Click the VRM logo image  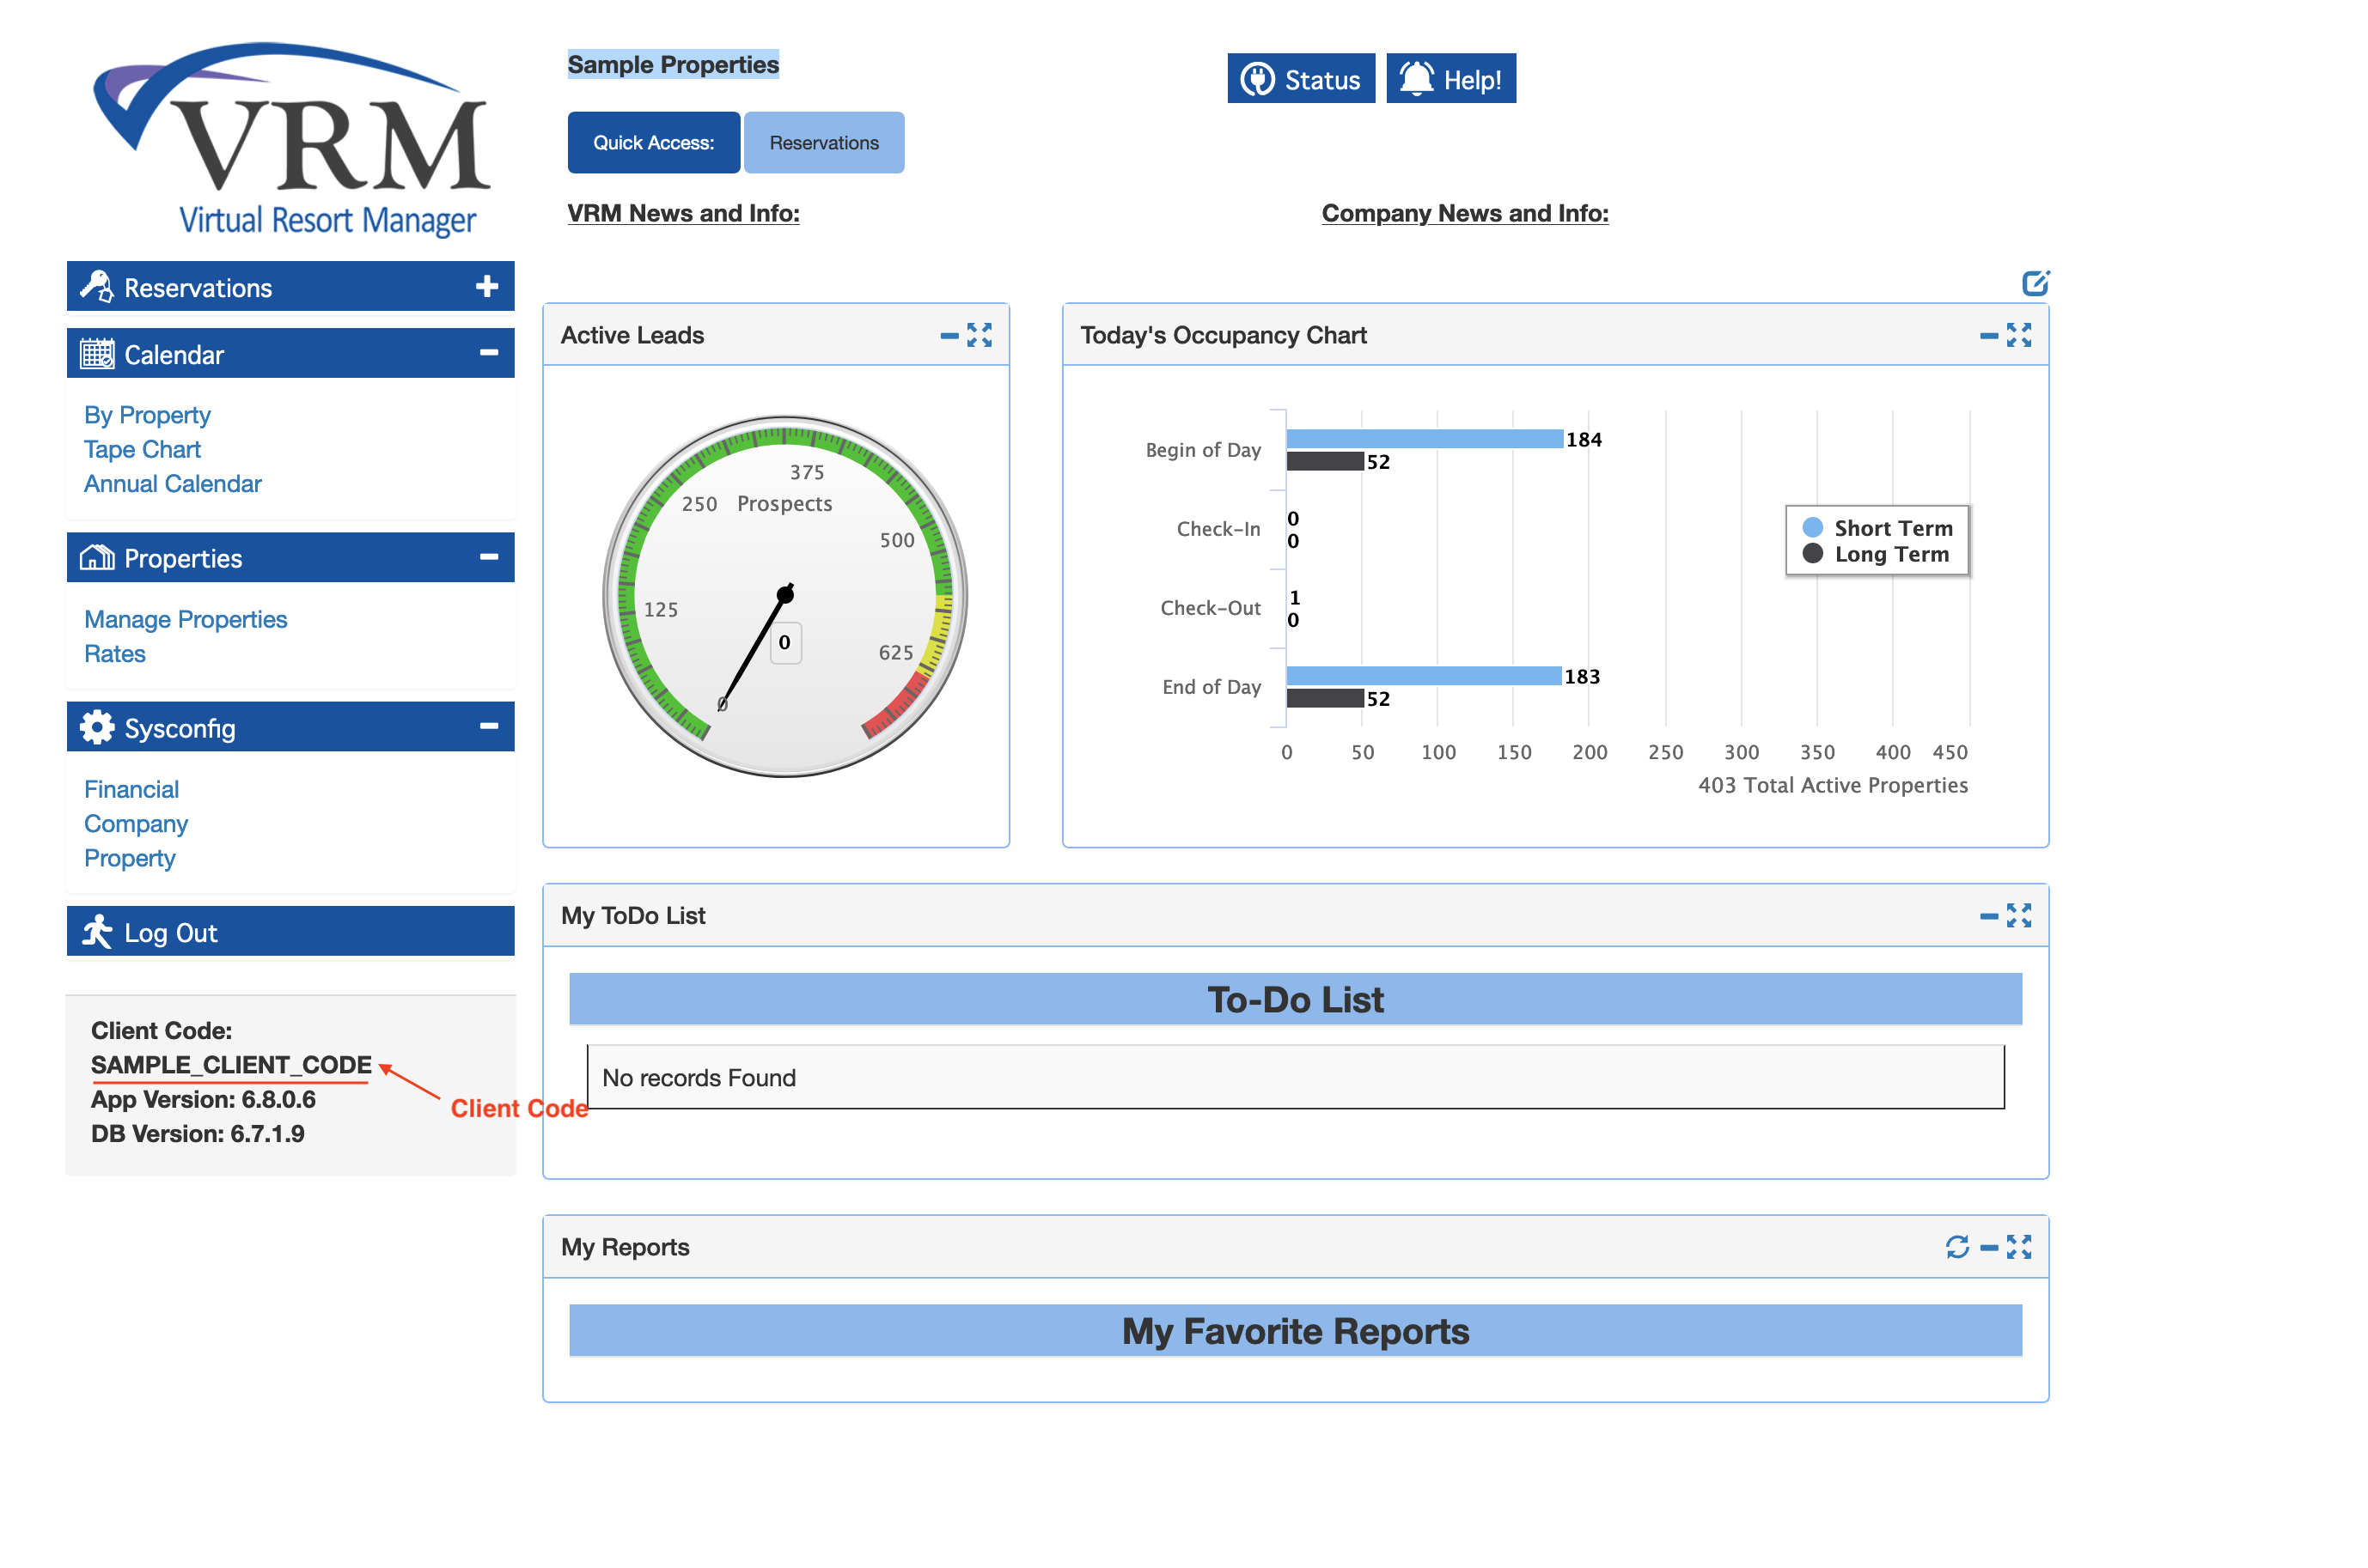tap(290, 138)
